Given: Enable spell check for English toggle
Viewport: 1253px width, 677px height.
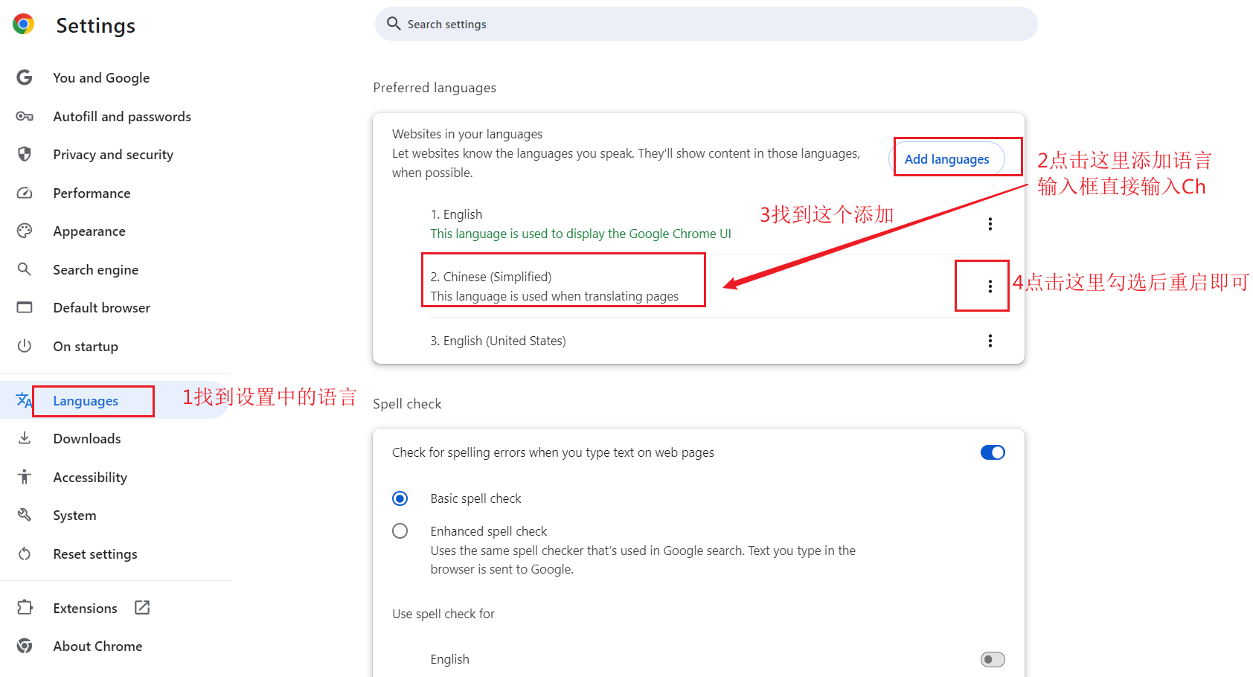Looking at the screenshot, I should pos(993,659).
